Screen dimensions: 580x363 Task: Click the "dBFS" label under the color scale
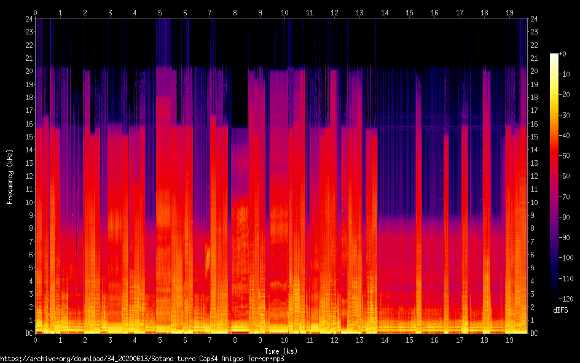pos(560,310)
